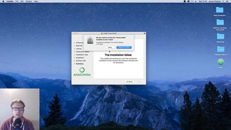Click the webcam video overlay
231x130 pixels.
19,109
